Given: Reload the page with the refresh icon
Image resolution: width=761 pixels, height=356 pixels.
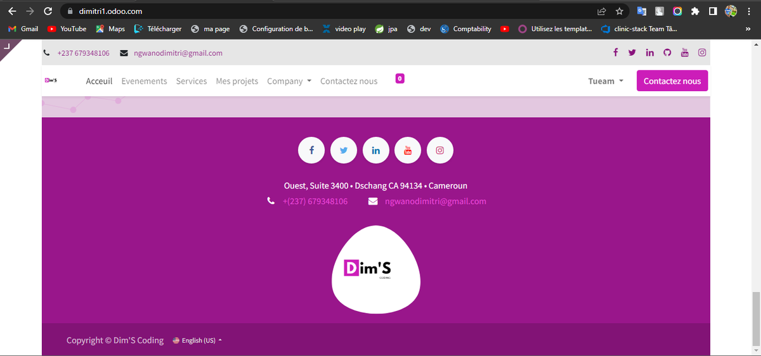Looking at the screenshot, I should click(48, 11).
